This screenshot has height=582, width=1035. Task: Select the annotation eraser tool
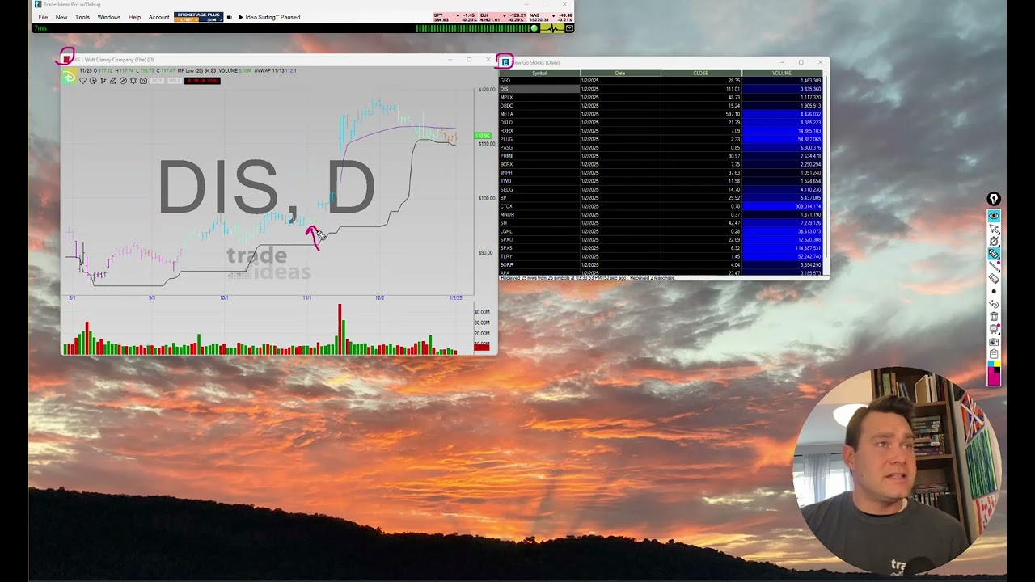coord(994,278)
